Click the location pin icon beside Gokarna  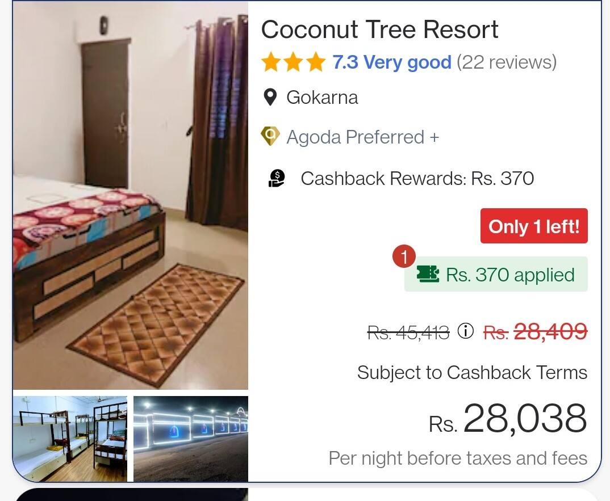[x=270, y=97]
